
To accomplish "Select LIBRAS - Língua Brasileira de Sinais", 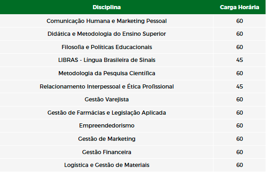I will (106, 60).
